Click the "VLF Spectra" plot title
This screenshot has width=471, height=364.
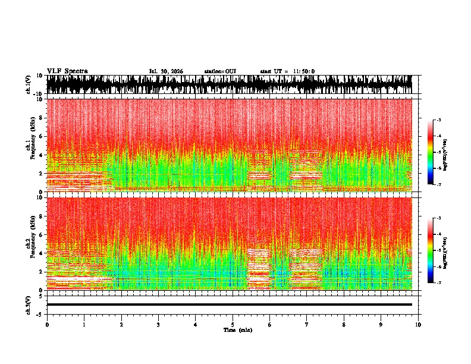pos(67,71)
